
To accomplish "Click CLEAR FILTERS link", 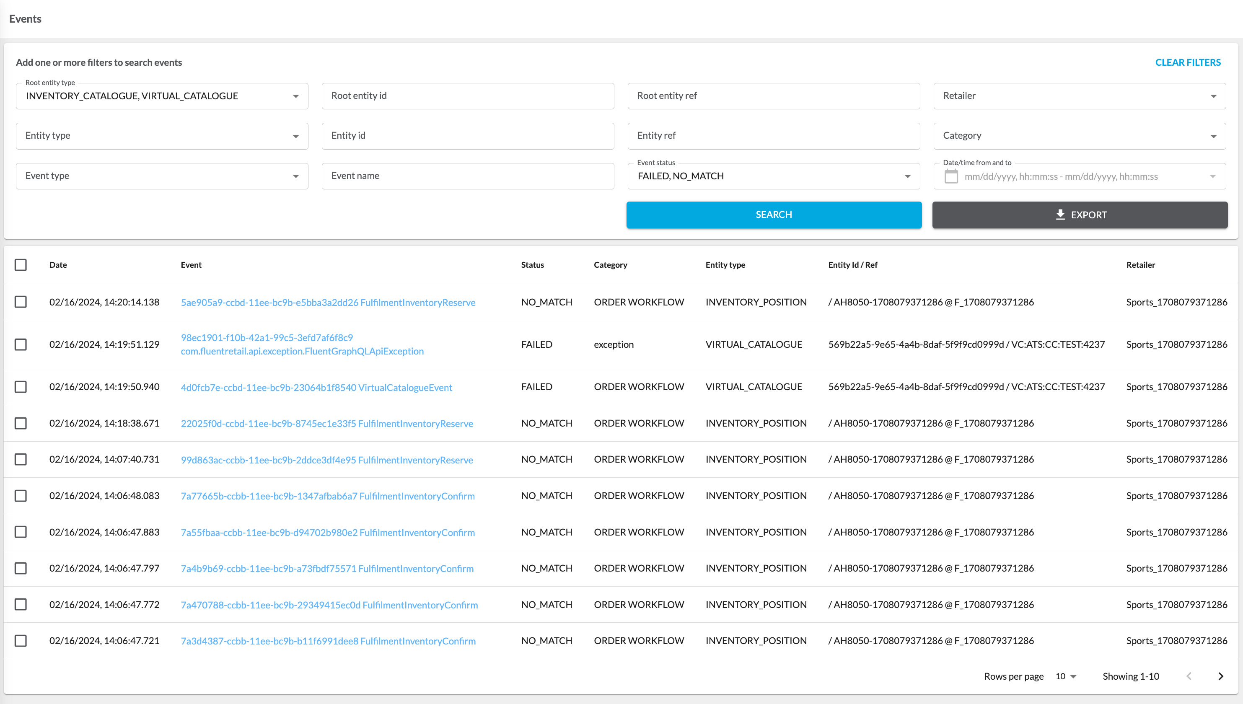I will pos(1187,62).
